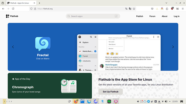The image size is (186, 104).
Task: Show next featured app in carousel
Action: tap(173, 47)
